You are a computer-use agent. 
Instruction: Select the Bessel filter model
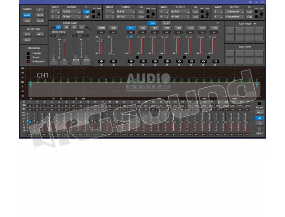click(28, 57)
